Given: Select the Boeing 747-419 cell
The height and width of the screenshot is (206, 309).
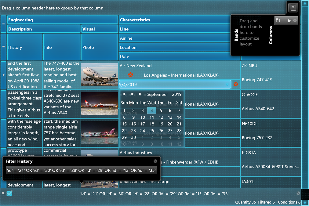Looking at the screenshot, I should (x=271, y=80).
